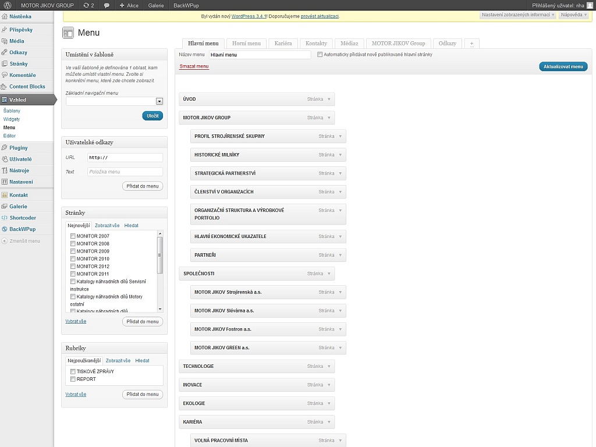Switch to the Kariéra menu tab

coord(283,43)
